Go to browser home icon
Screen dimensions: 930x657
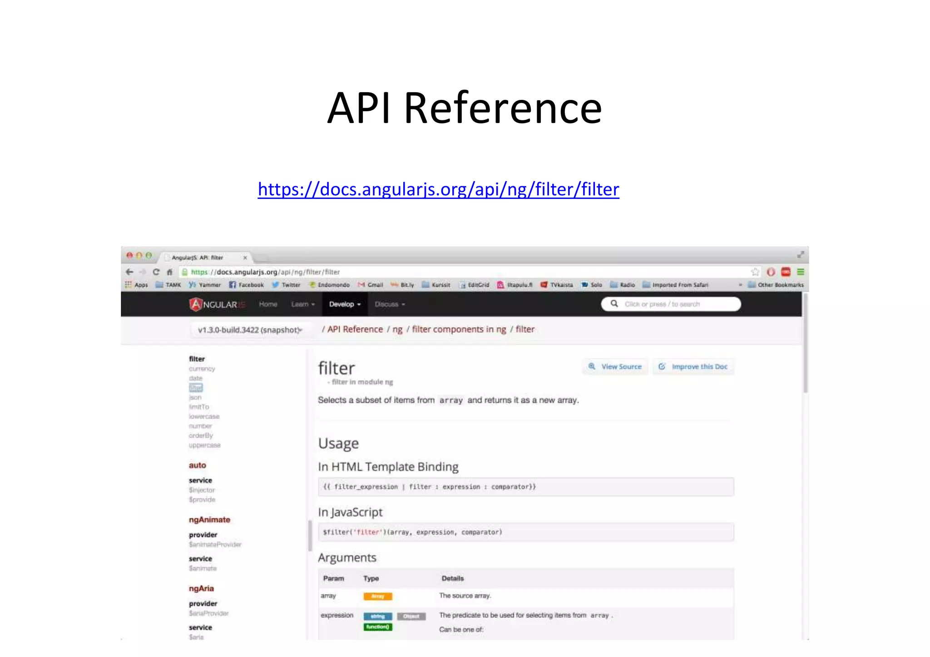169,272
